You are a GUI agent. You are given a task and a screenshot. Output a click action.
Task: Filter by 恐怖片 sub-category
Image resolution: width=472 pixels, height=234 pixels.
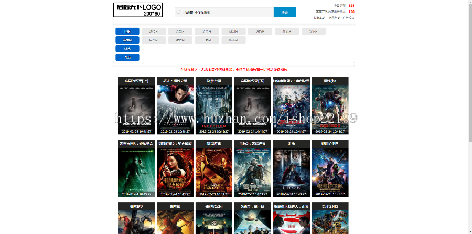point(260,31)
